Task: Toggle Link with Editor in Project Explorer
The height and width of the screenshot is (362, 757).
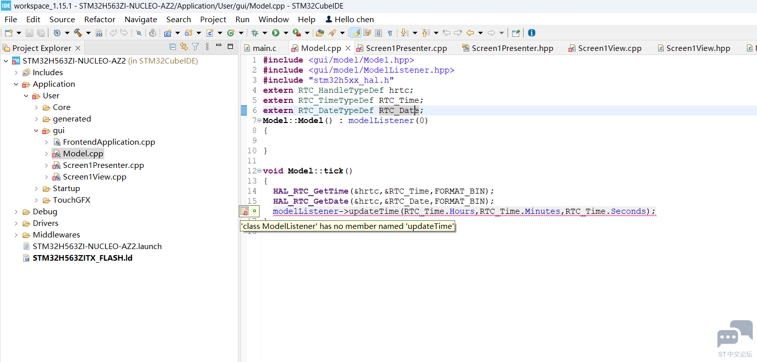Action: click(x=184, y=47)
